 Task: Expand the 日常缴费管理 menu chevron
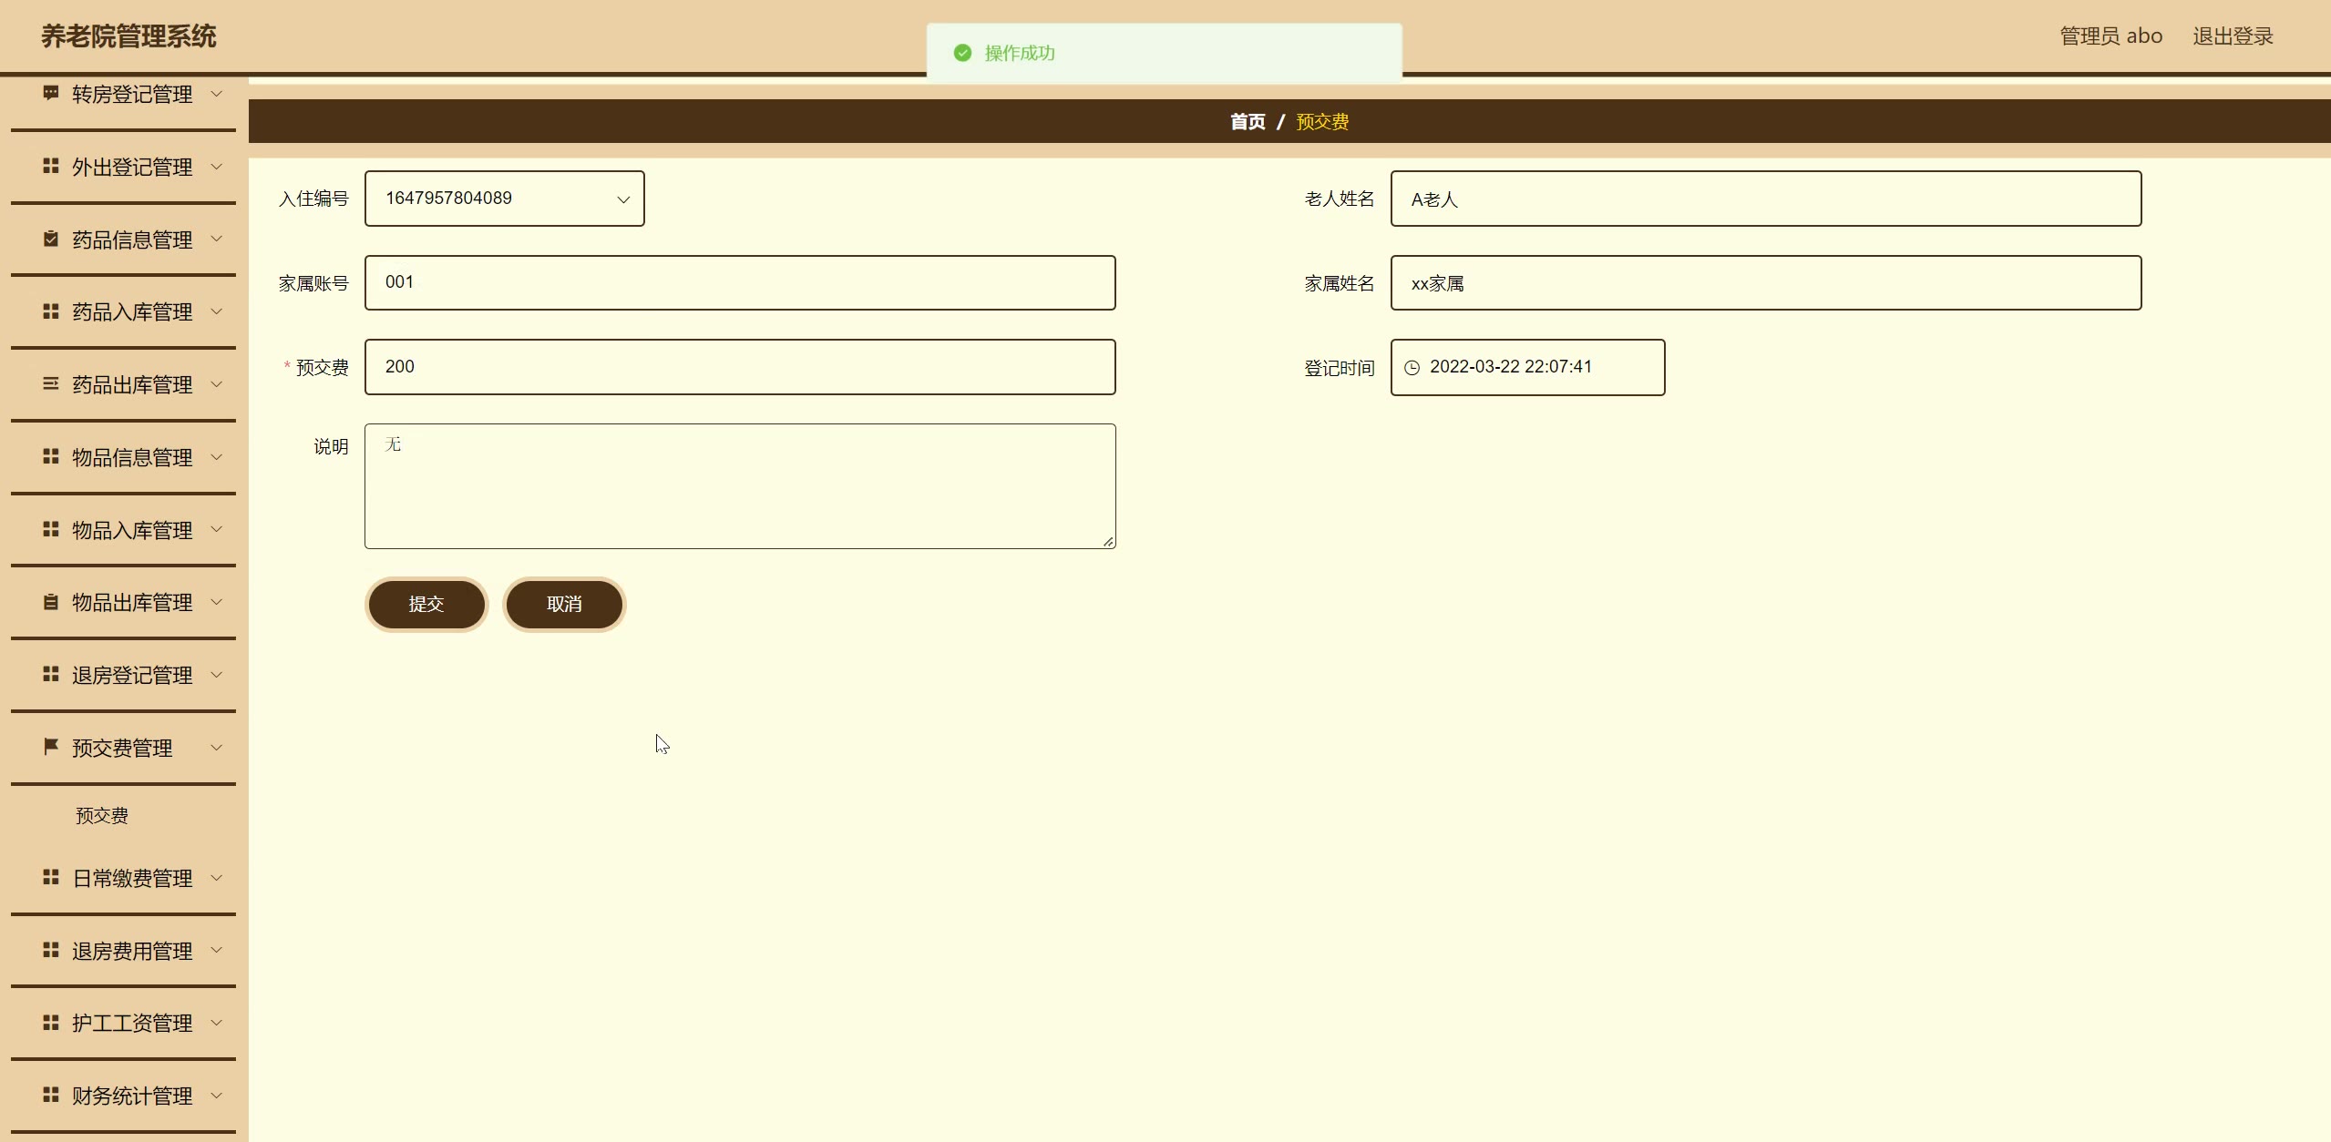(217, 878)
